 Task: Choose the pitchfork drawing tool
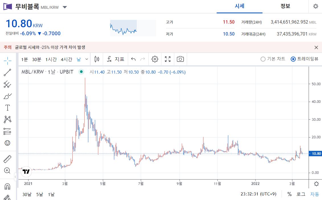(7, 84)
